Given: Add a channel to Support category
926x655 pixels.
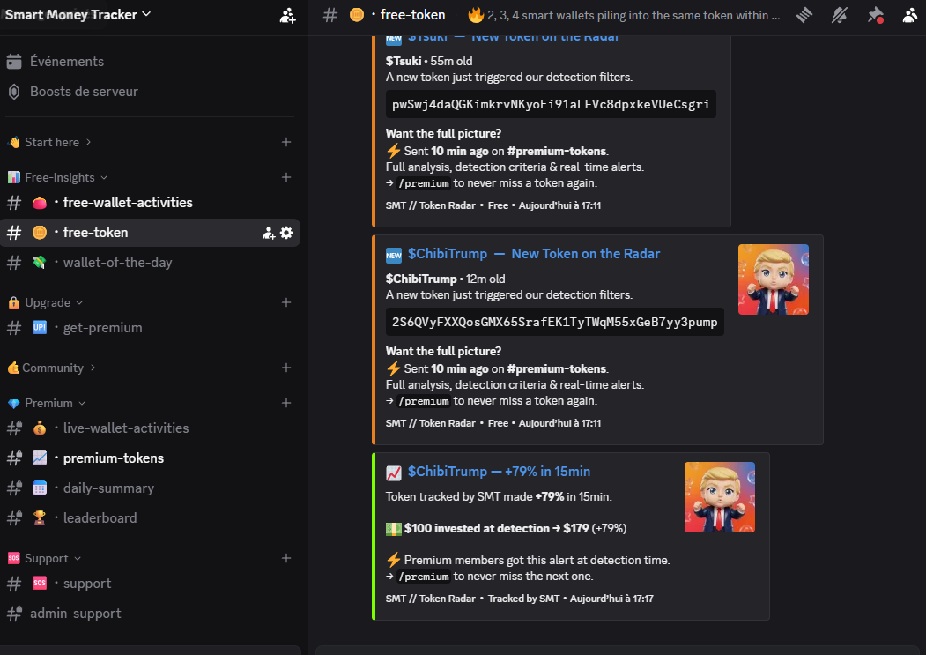Looking at the screenshot, I should 285,558.
